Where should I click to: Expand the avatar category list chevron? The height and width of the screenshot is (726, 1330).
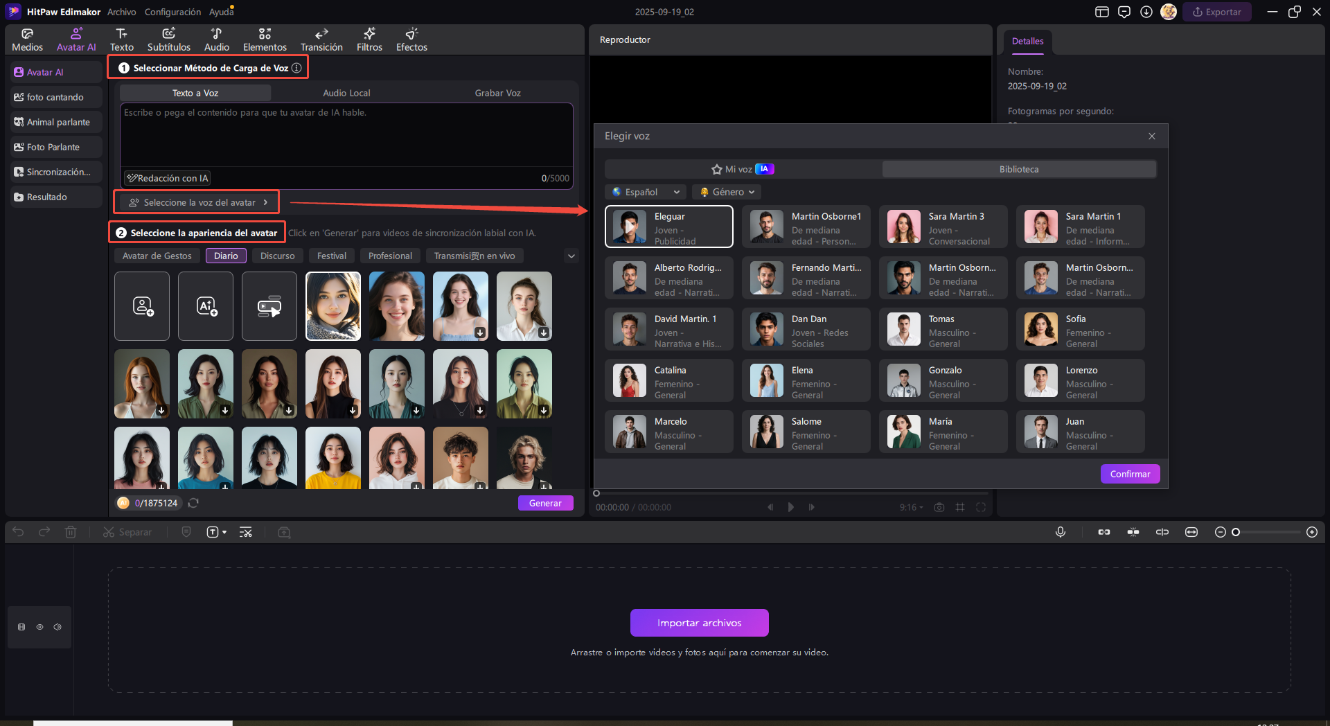571,256
